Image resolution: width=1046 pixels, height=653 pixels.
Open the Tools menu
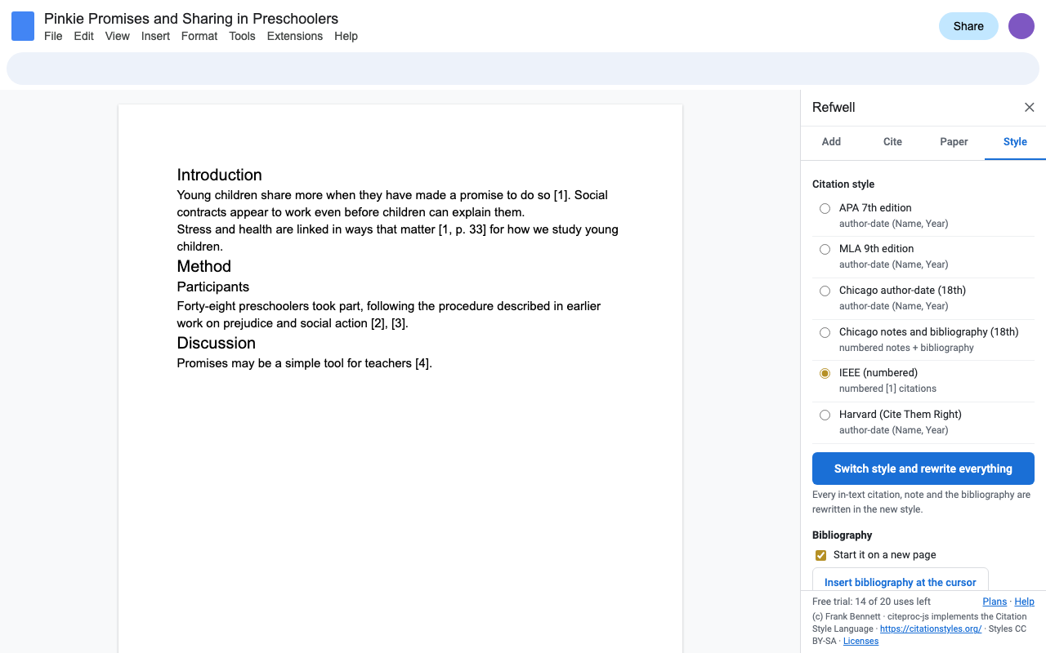point(242,36)
